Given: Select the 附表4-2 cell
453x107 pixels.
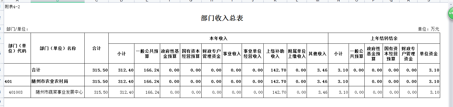Looking at the screenshot, I should (13, 7).
